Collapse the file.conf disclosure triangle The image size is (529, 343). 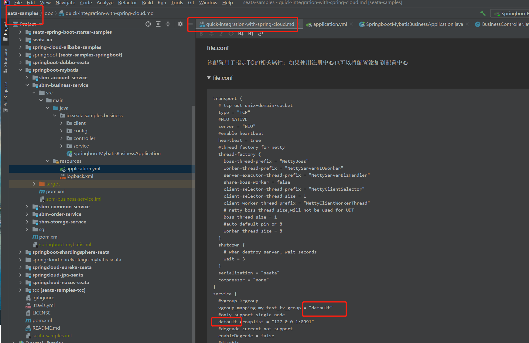coord(209,78)
